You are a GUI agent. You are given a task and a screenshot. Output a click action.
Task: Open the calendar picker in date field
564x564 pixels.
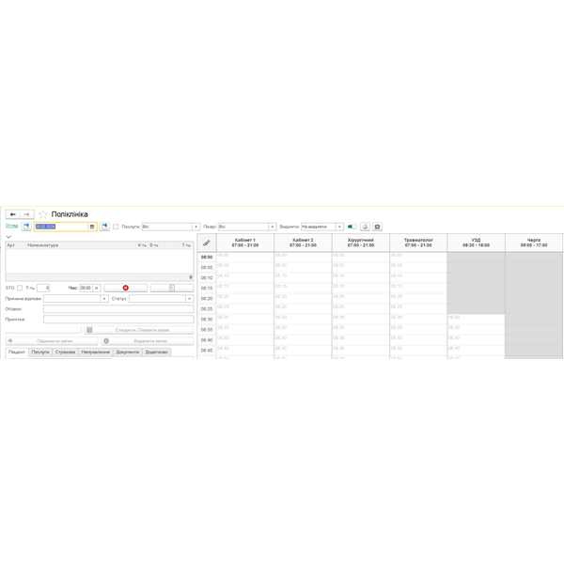(92, 227)
